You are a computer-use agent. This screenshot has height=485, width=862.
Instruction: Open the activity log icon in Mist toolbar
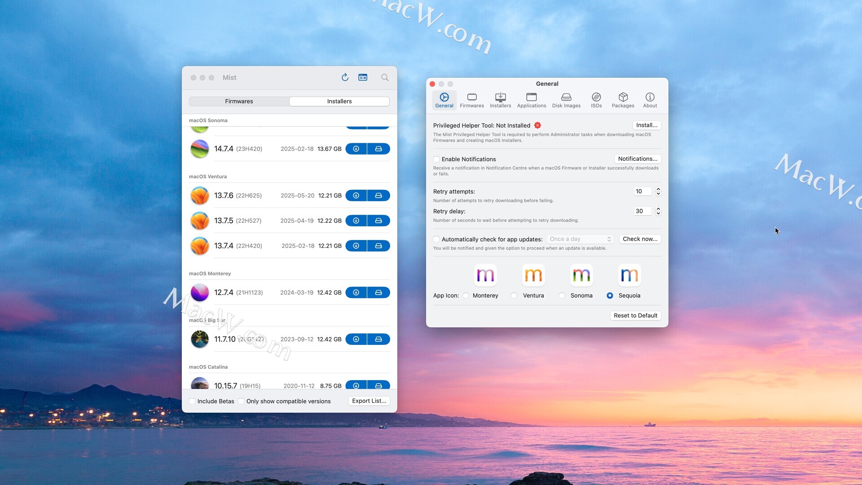coord(363,77)
